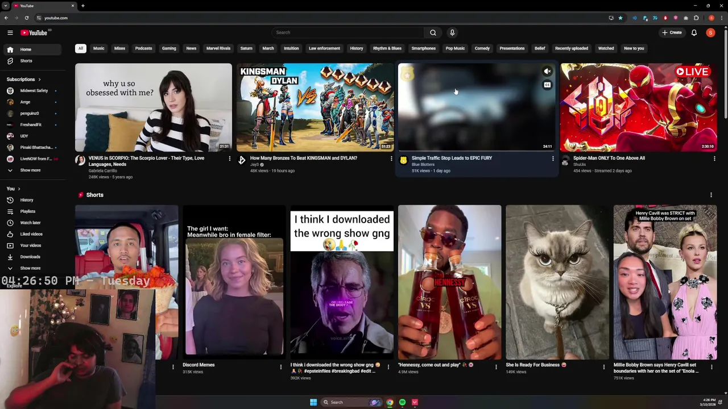Select the Gaming filter chip
The width and height of the screenshot is (728, 409).
pyautogui.click(x=169, y=48)
